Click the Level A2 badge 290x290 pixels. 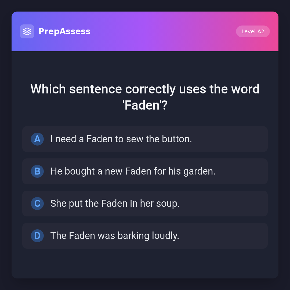click(253, 31)
